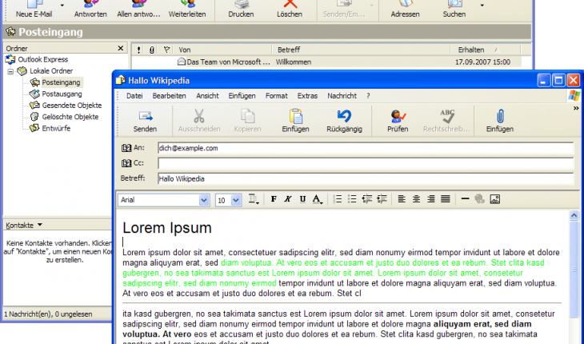Align text to the left
Viewport: 584px width, 344px height.
[402, 199]
